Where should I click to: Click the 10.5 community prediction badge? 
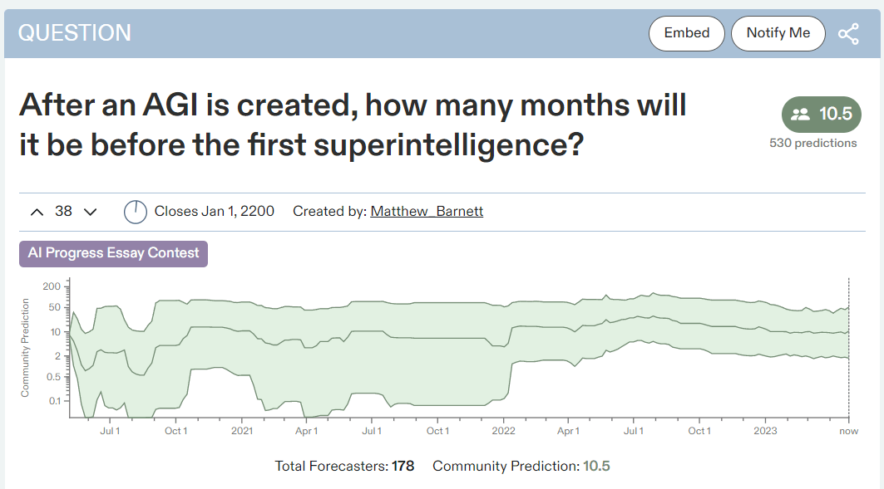(x=822, y=115)
